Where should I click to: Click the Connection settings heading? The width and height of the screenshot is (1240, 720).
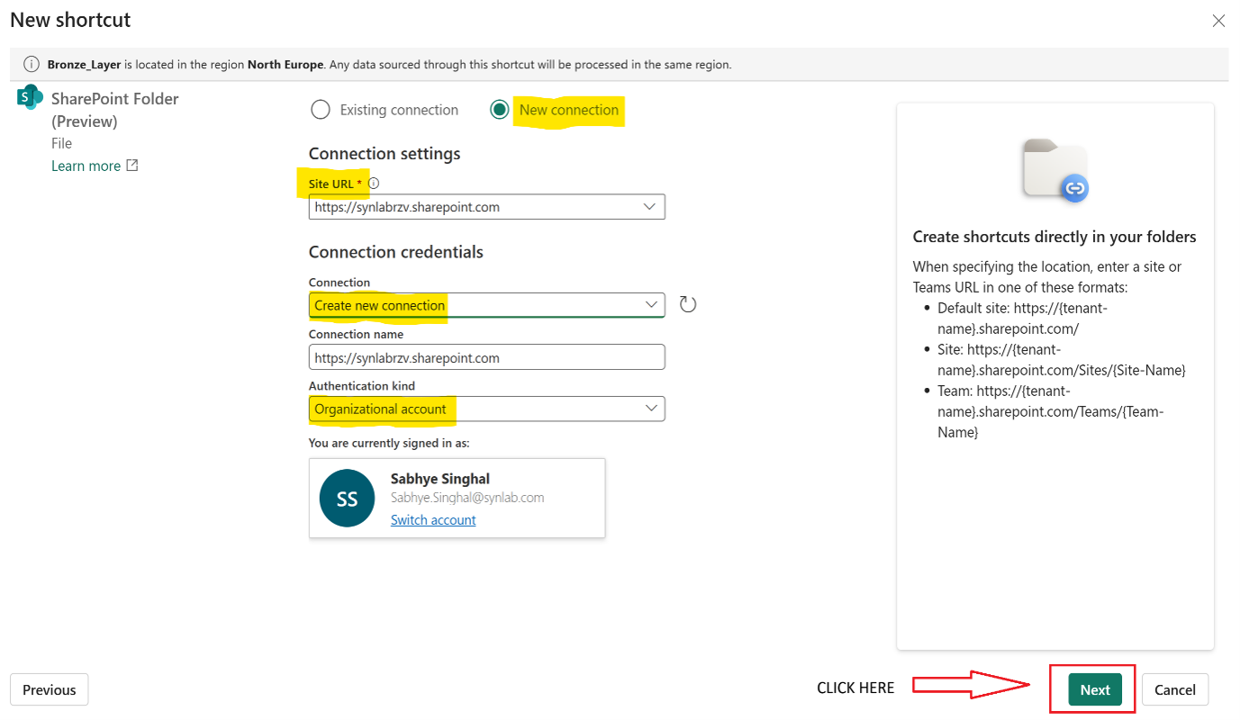coord(385,154)
